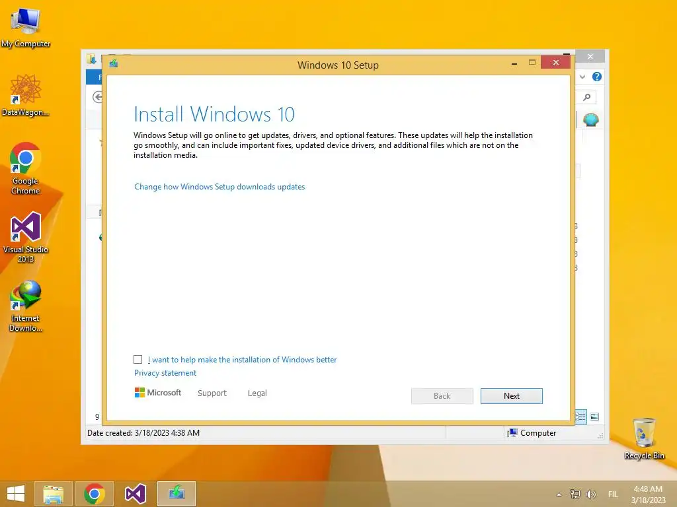The height and width of the screenshot is (507, 677).
Task: Click the FIL language indicator
Action: 613,494
